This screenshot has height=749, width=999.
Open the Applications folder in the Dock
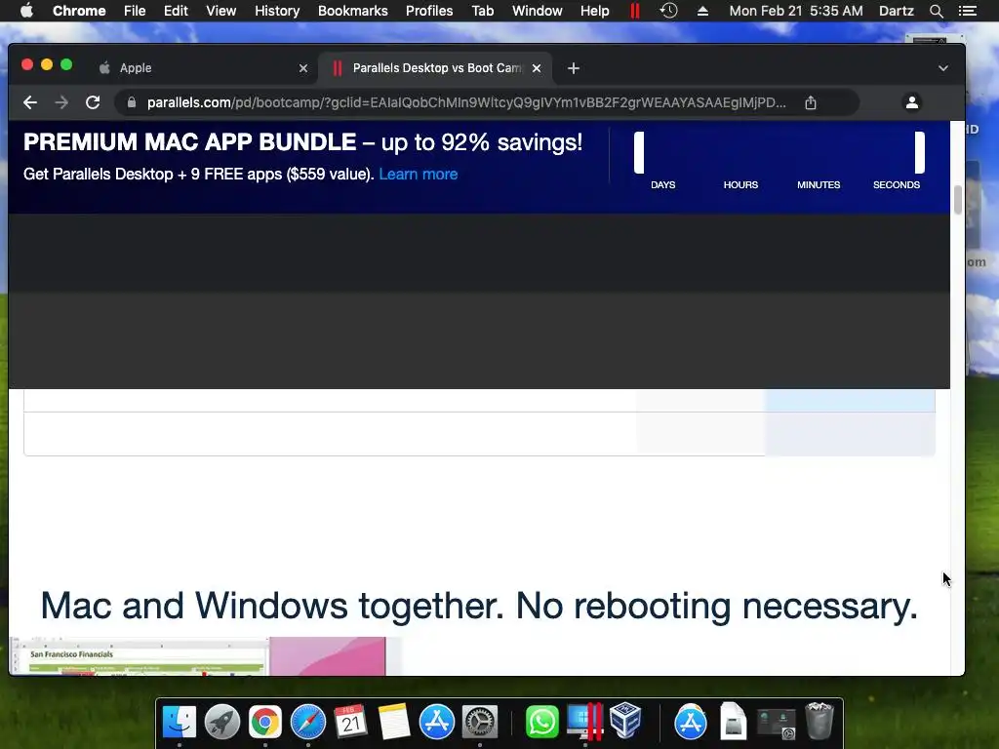click(691, 722)
